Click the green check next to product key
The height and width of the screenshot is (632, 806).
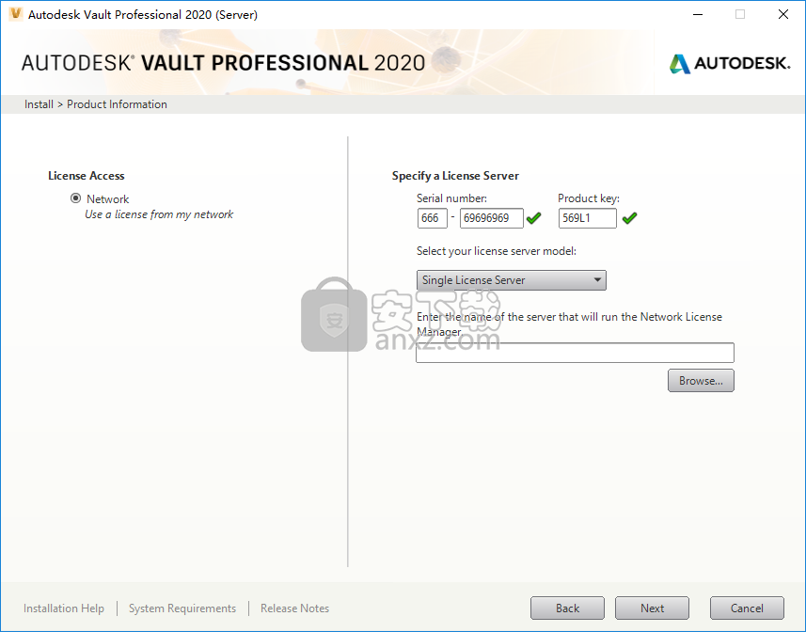click(x=629, y=218)
